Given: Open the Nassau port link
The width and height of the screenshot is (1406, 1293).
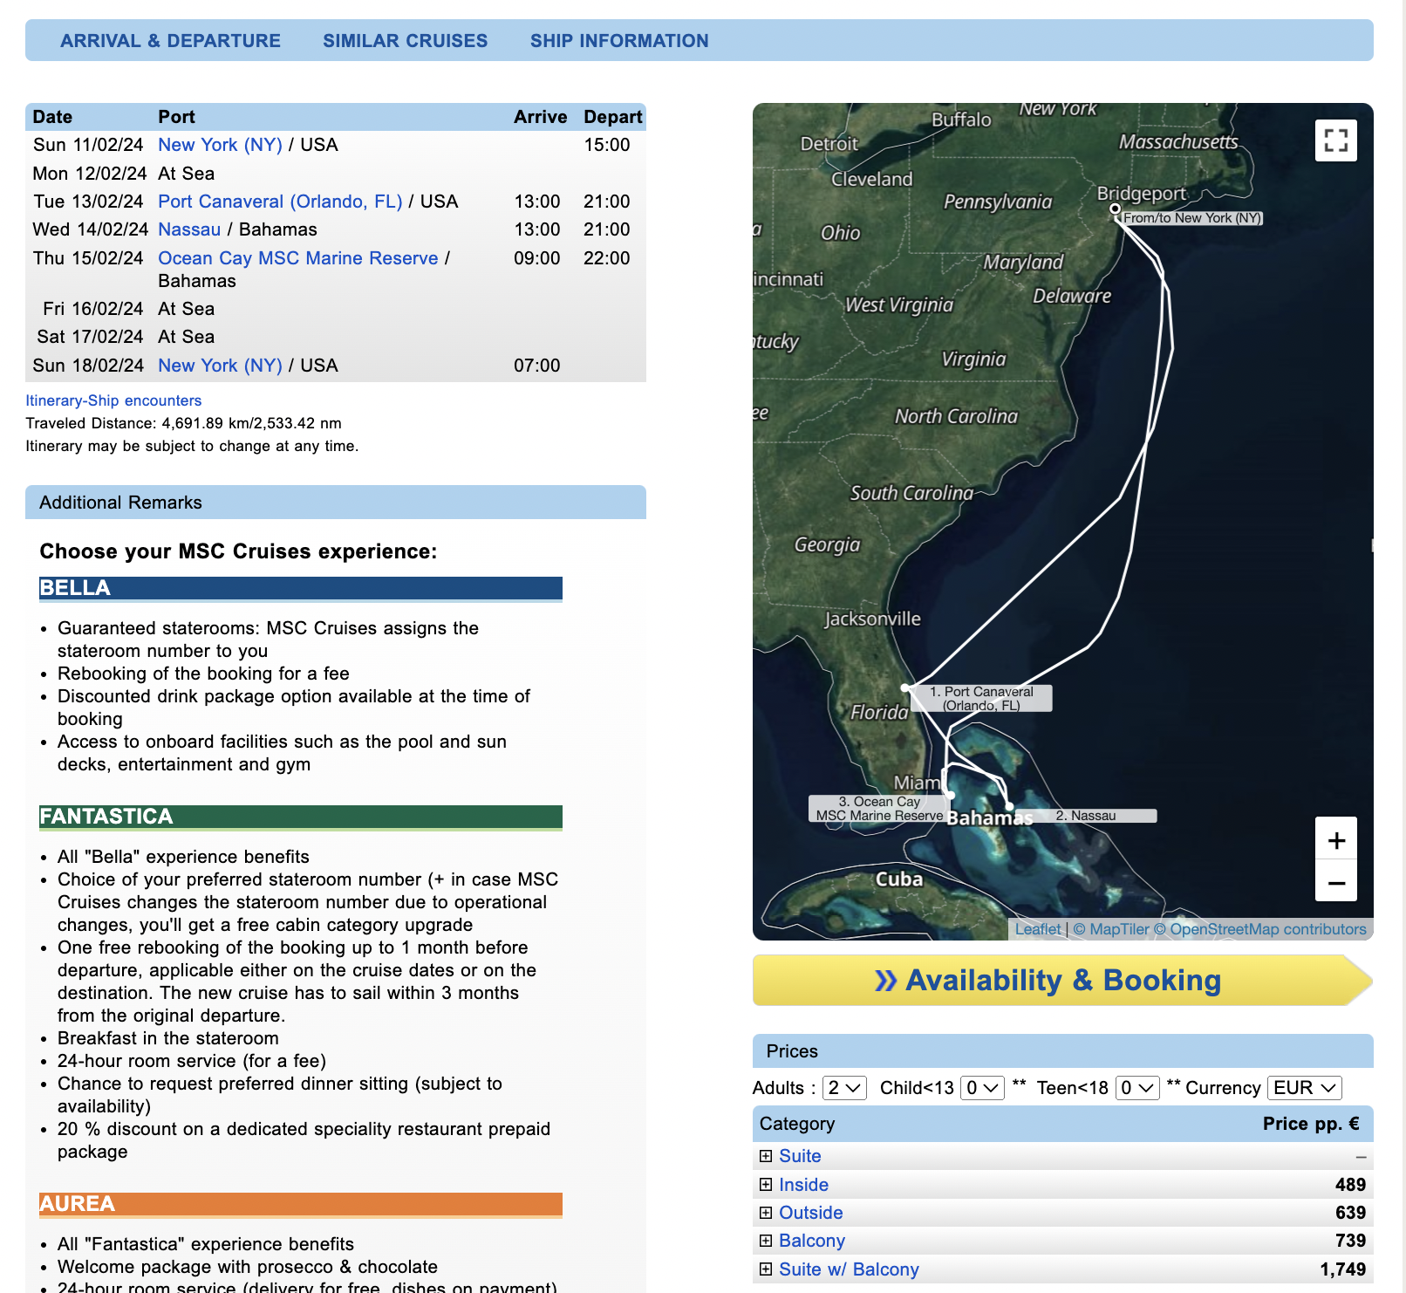Looking at the screenshot, I should [189, 229].
